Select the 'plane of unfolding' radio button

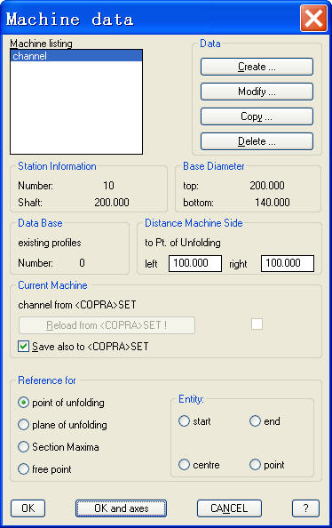23,425
